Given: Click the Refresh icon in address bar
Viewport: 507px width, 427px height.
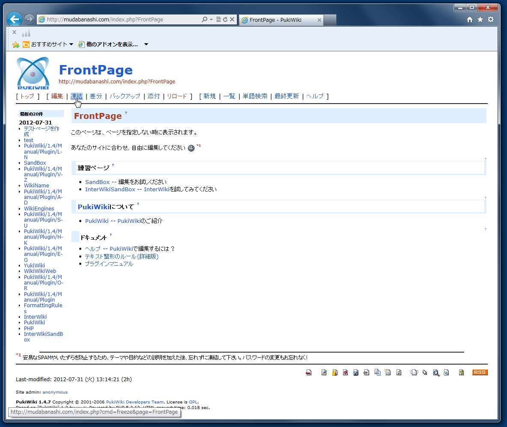Looking at the screenshot, I should 225,19.
